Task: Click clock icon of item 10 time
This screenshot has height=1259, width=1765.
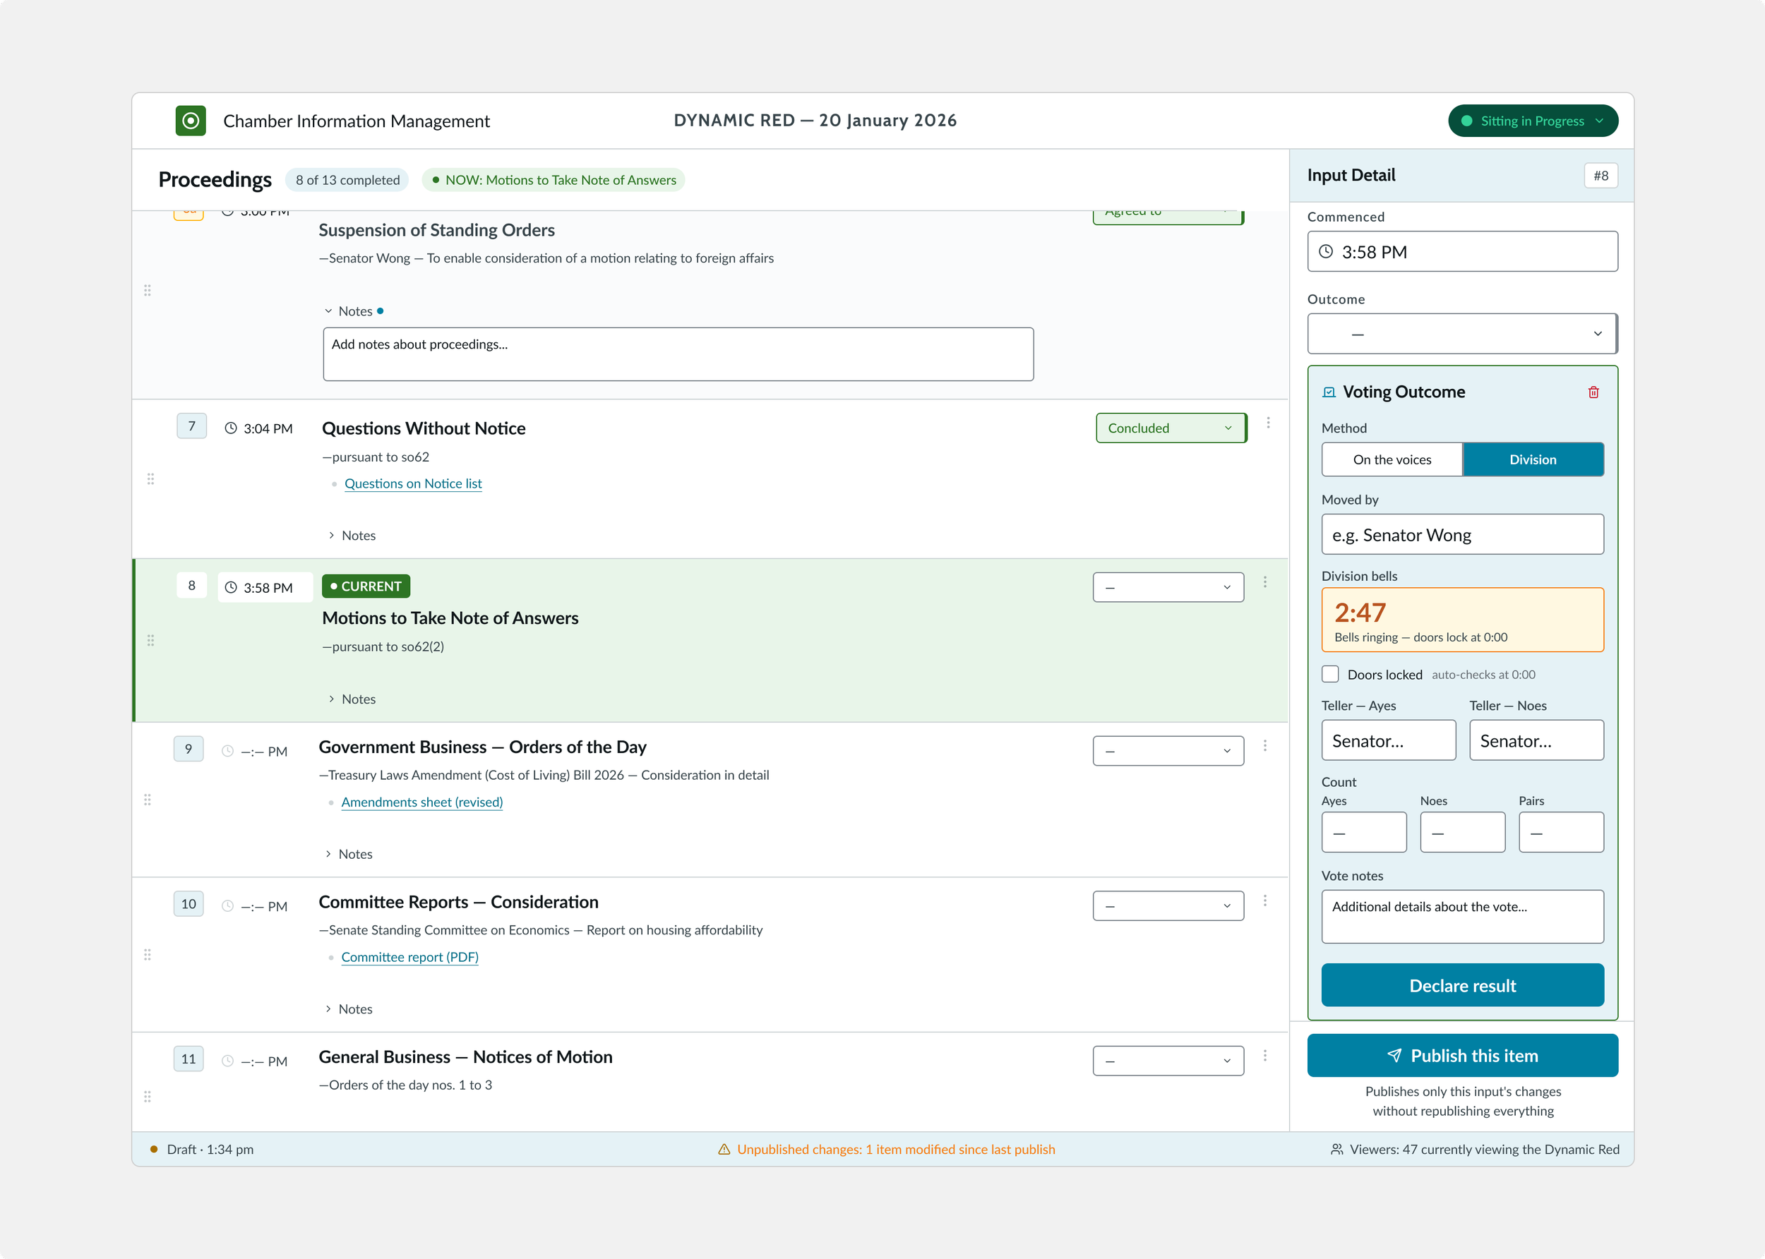Action: 227,905
